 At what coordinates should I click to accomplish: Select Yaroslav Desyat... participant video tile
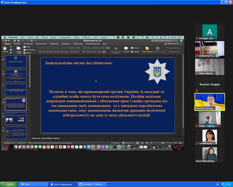(x=209, y=102)
